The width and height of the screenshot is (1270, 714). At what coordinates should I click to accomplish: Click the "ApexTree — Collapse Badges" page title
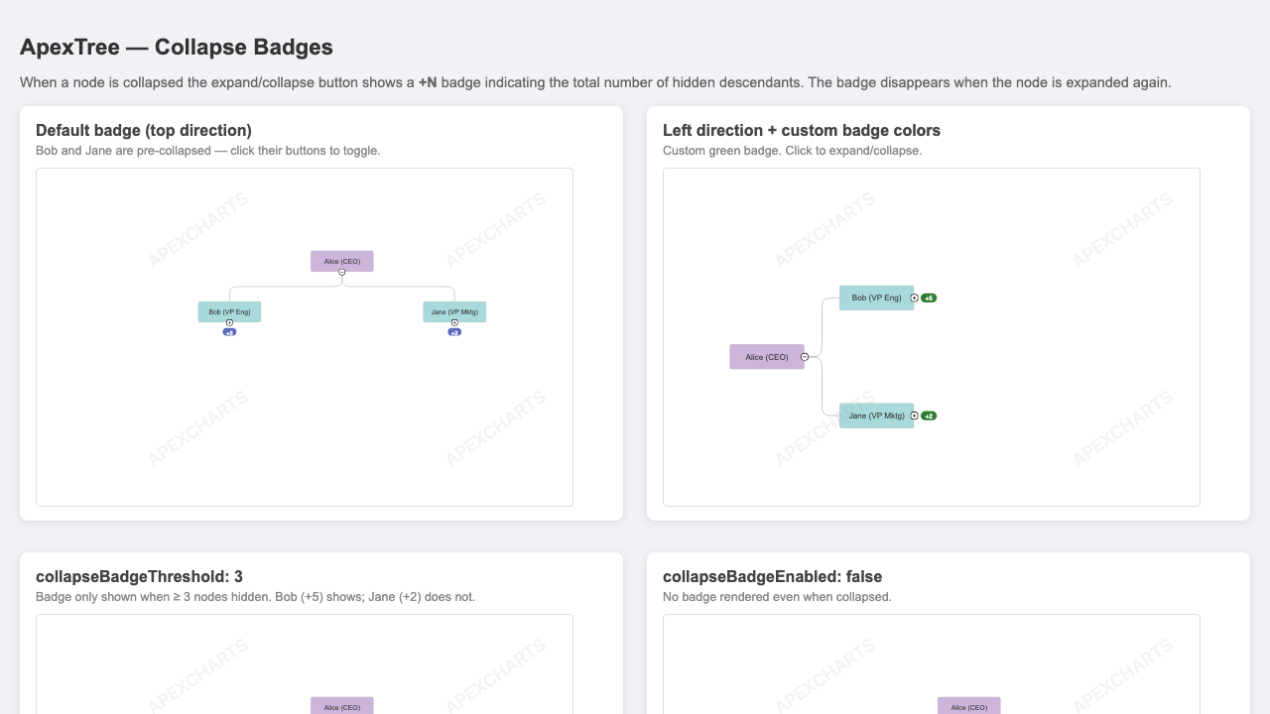pyautogui.click(x=177, y=47)
